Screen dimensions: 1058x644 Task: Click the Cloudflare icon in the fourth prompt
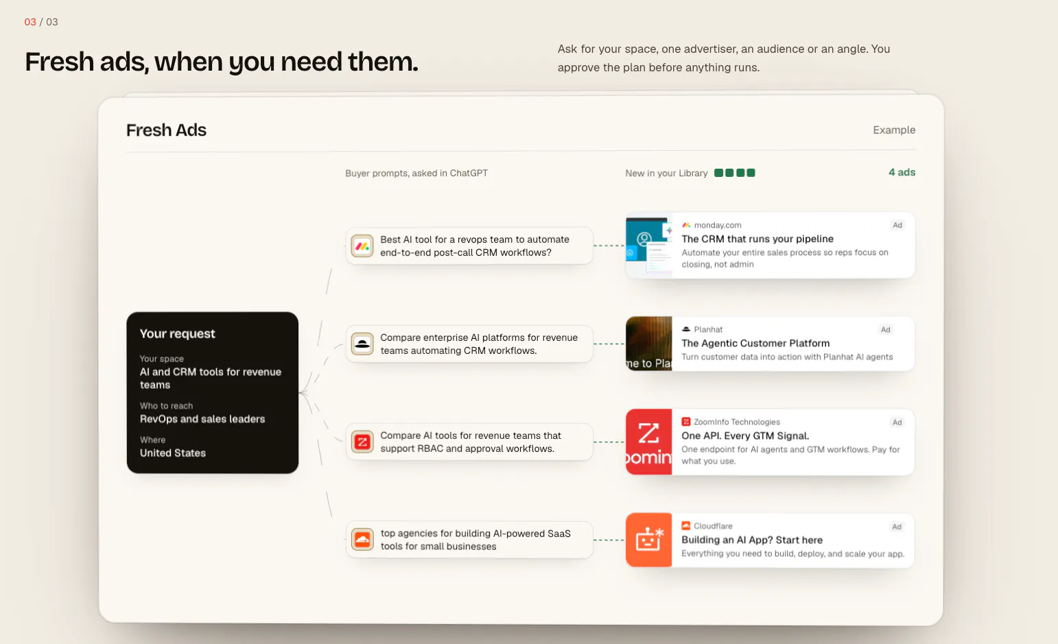[362, 540]
